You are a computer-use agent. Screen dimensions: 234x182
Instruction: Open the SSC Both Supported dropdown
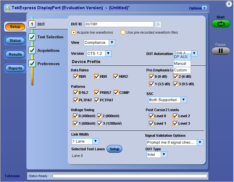pos(167,100)
